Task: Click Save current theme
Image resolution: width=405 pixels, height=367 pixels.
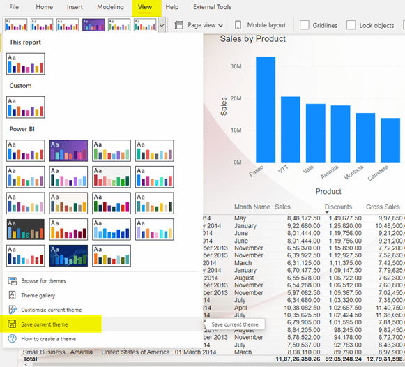Action: click(x=45, y=324)
